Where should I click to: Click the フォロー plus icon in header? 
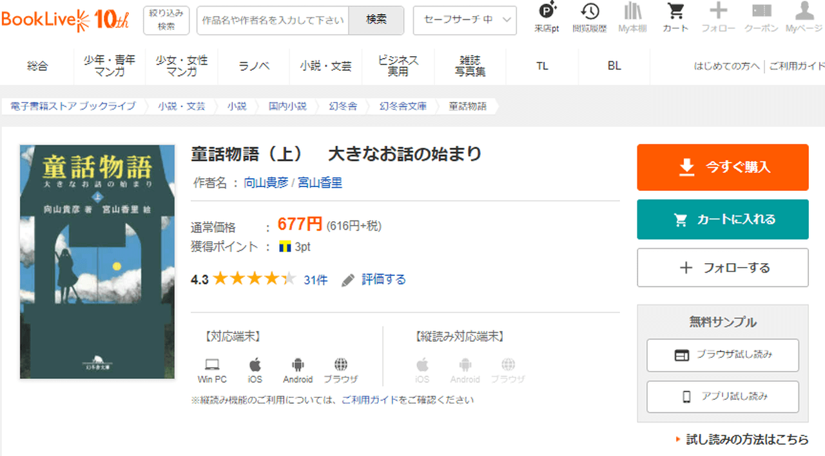coord(718,17)
